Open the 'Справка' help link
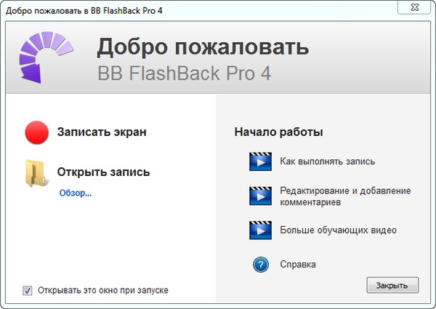This screenshot has width=436, height=309. point(298,265)
